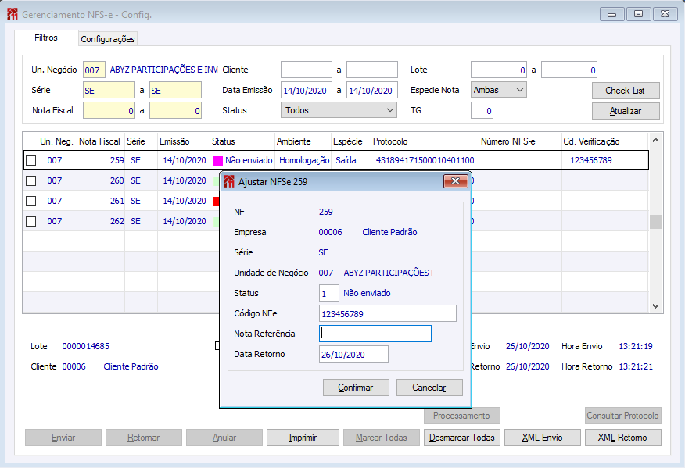
Task: Click the Data Emissão end date field
Action: (372, 90)
